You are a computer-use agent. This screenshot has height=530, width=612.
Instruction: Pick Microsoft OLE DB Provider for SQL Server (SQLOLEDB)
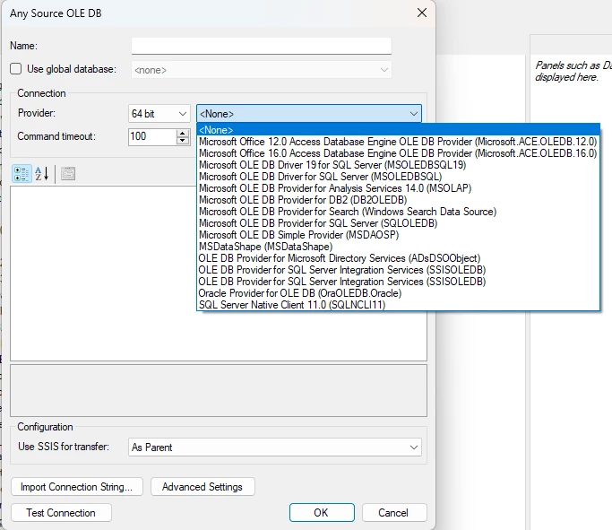[398, 223]
